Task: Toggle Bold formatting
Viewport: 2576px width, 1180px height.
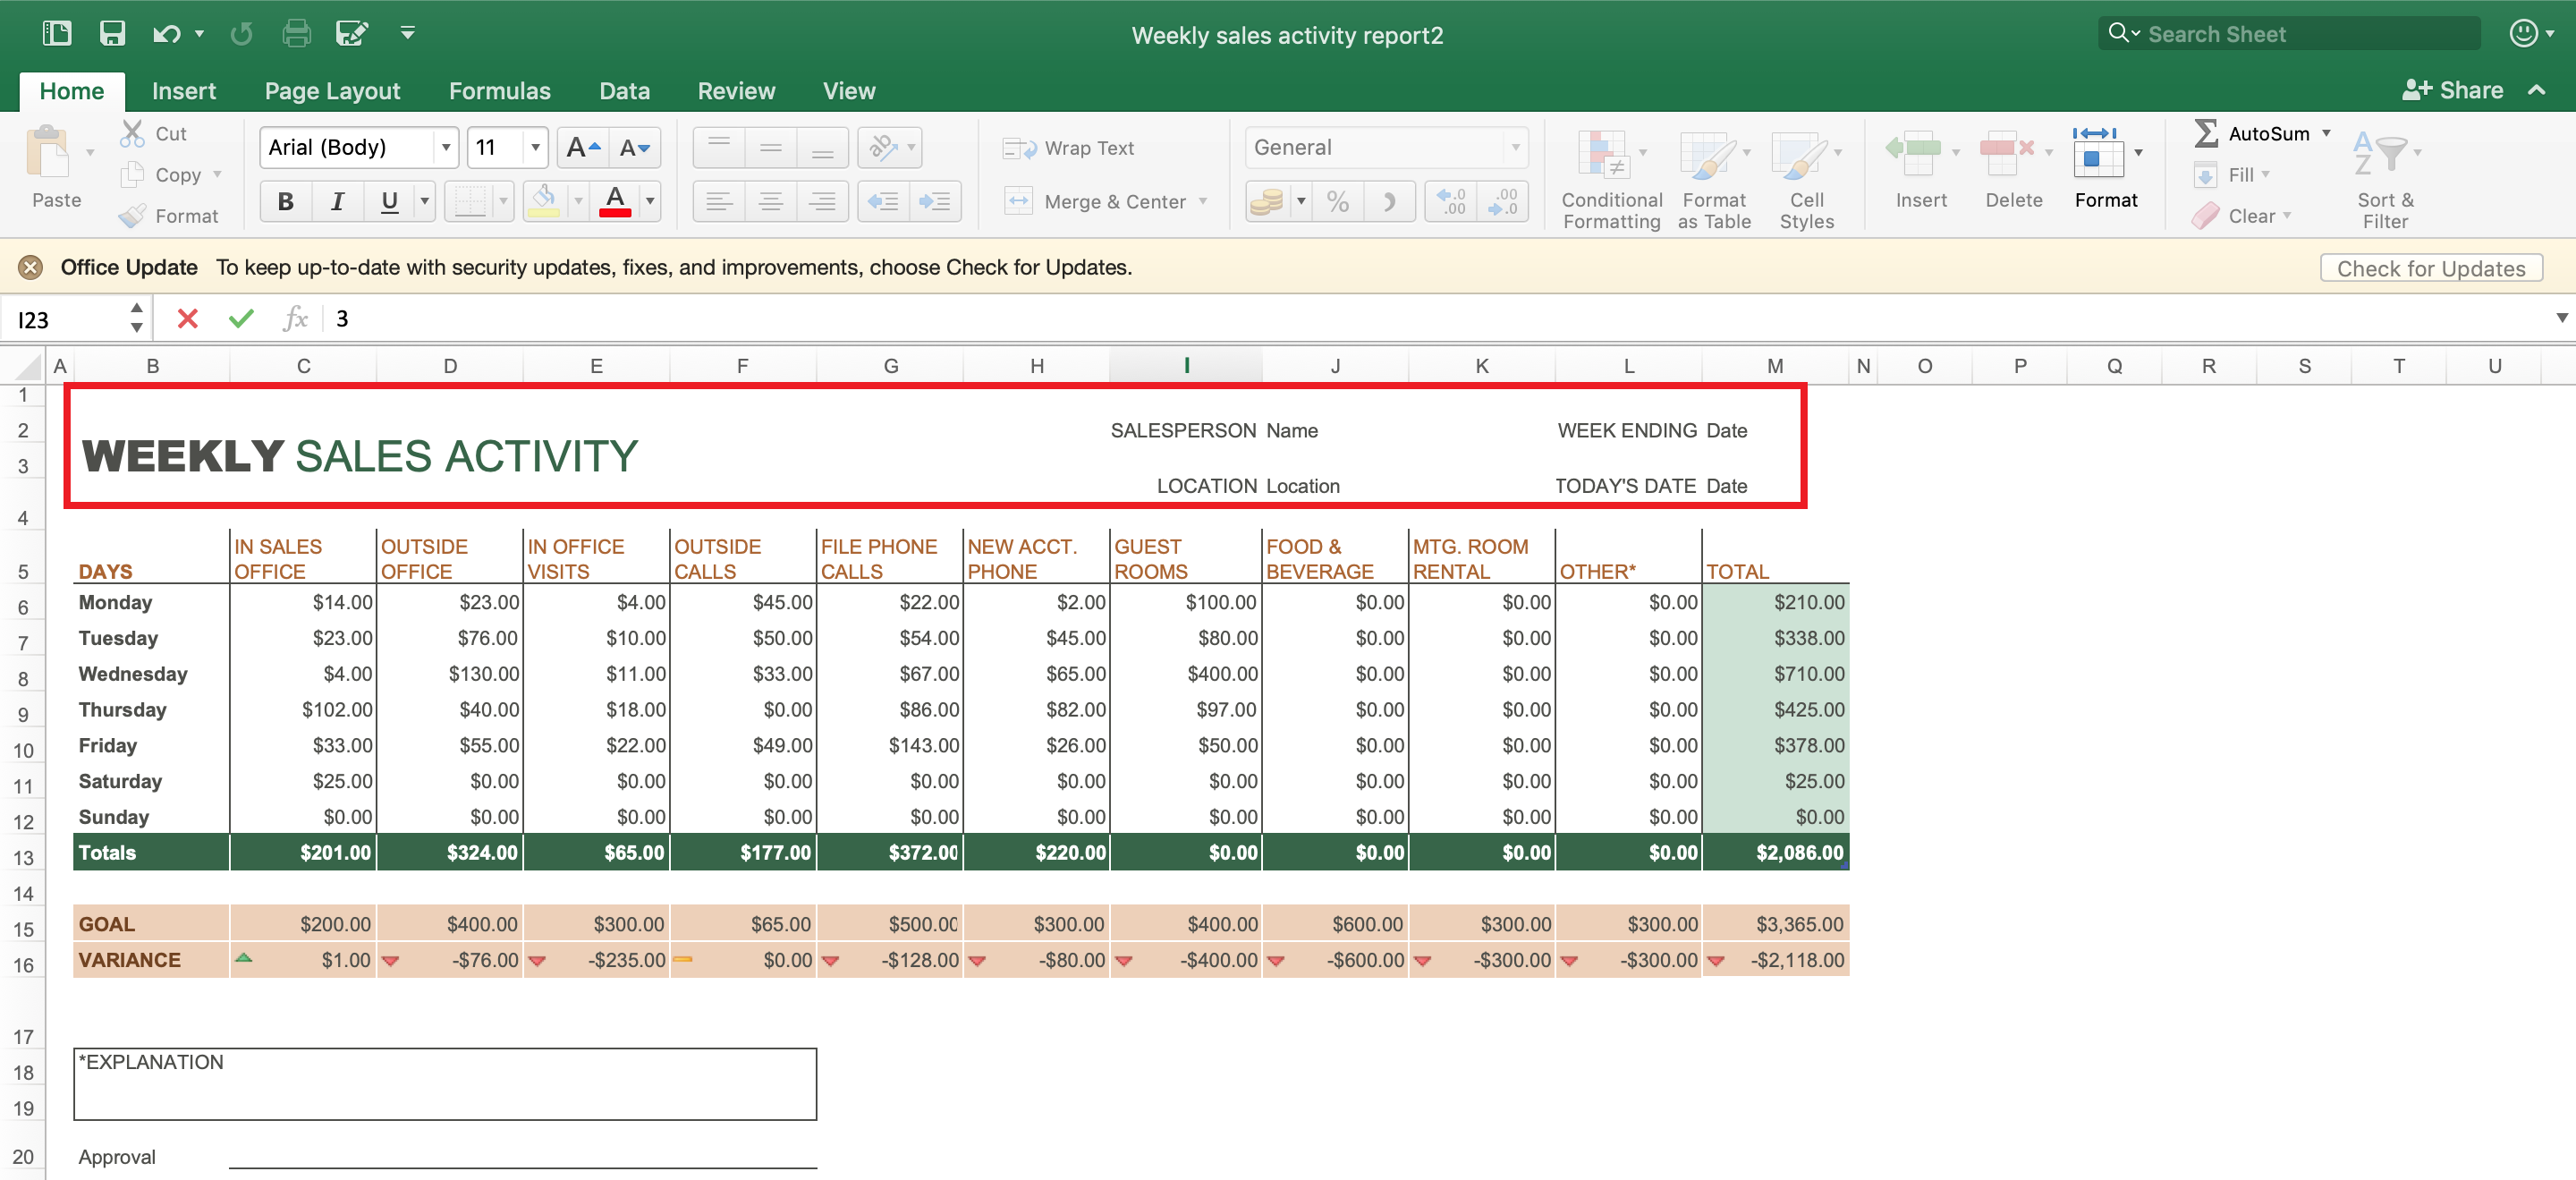Action: tap(285, 200)
